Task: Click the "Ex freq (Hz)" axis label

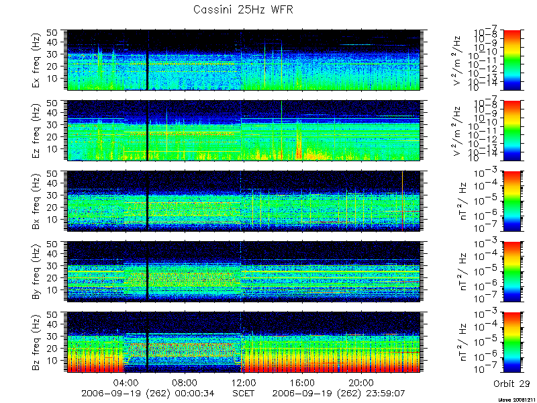Action: (37, 60)
